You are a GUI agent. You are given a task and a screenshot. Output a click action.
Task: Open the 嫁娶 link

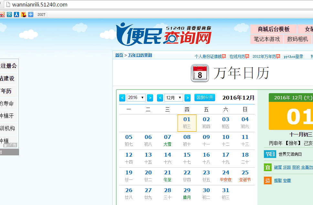(278, 181)
